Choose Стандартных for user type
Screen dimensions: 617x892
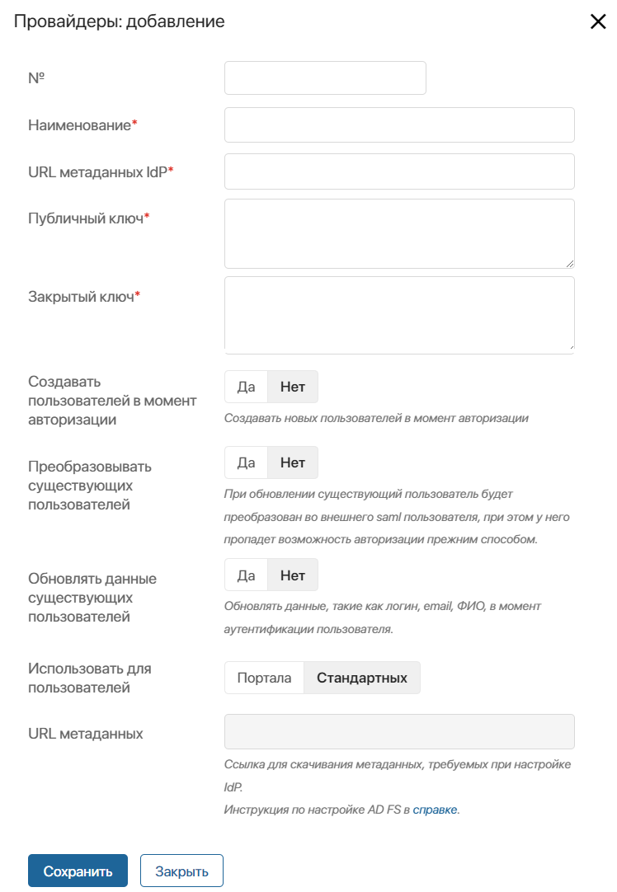[362, 678]
